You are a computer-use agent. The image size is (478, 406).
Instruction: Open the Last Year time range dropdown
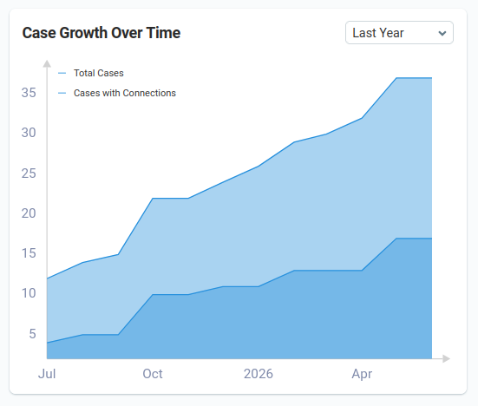tap(399, 33)
